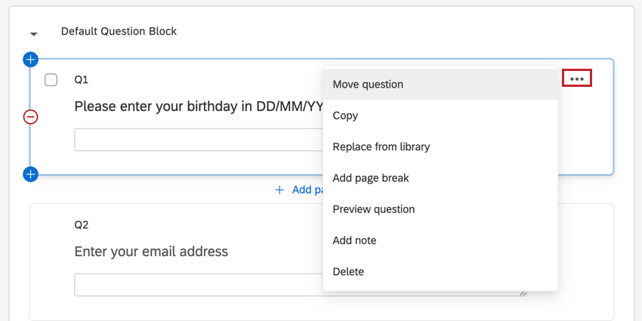
Task: Select Move question from the menu
Action: 368,85
